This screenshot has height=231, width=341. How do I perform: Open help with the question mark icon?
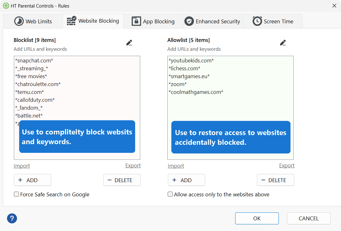[x=12, y=218]
